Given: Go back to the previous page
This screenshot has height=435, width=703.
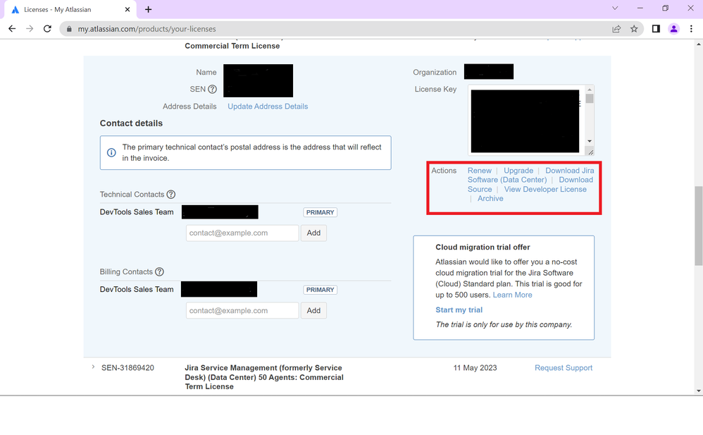Looking at the screenshot, I should pos(12,29).
